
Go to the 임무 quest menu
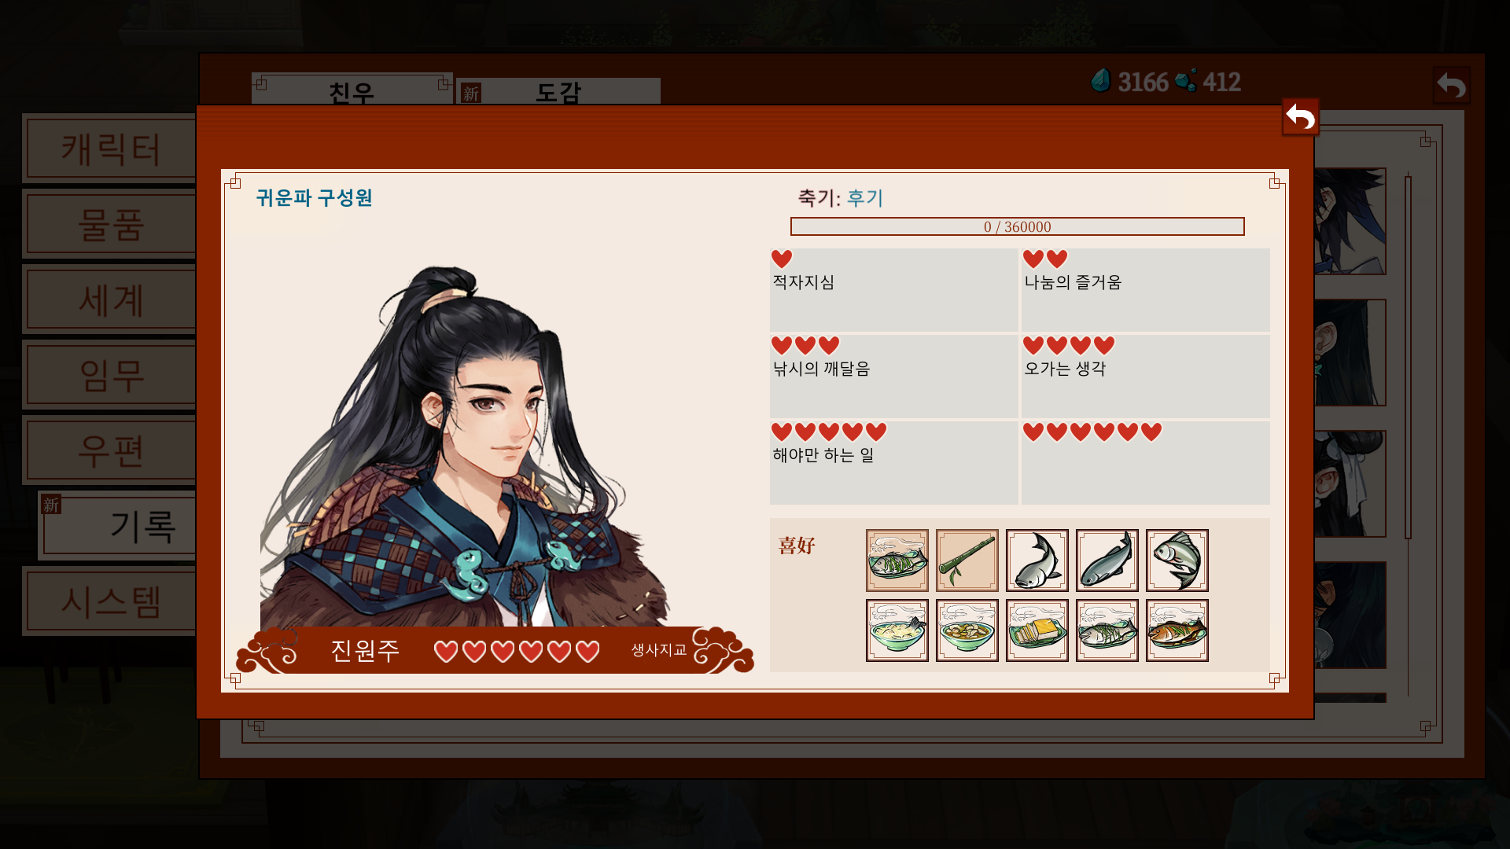tap(109, 375)
